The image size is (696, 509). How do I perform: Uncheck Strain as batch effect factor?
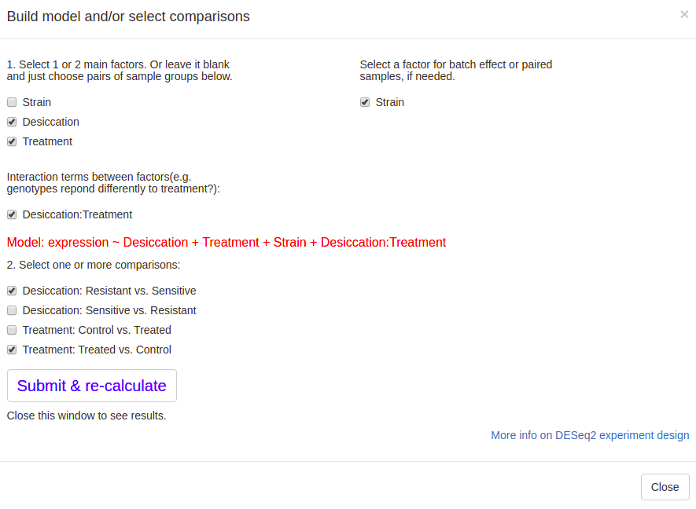click(x=364, y=102)
